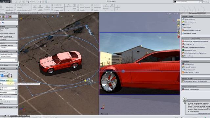
Task: Click the slider under the 17355.82mm field
Action: pos(9,89)
